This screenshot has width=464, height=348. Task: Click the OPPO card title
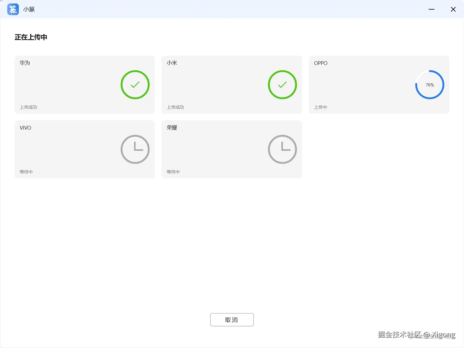(321, 63)
